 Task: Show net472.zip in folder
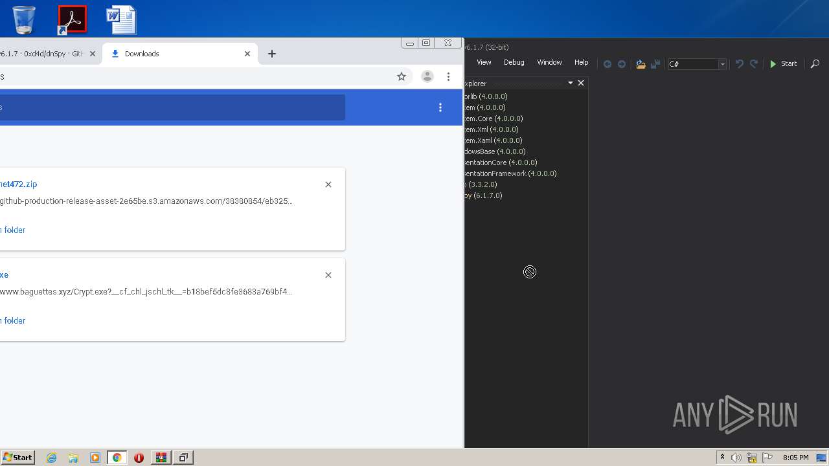[13, 230]
